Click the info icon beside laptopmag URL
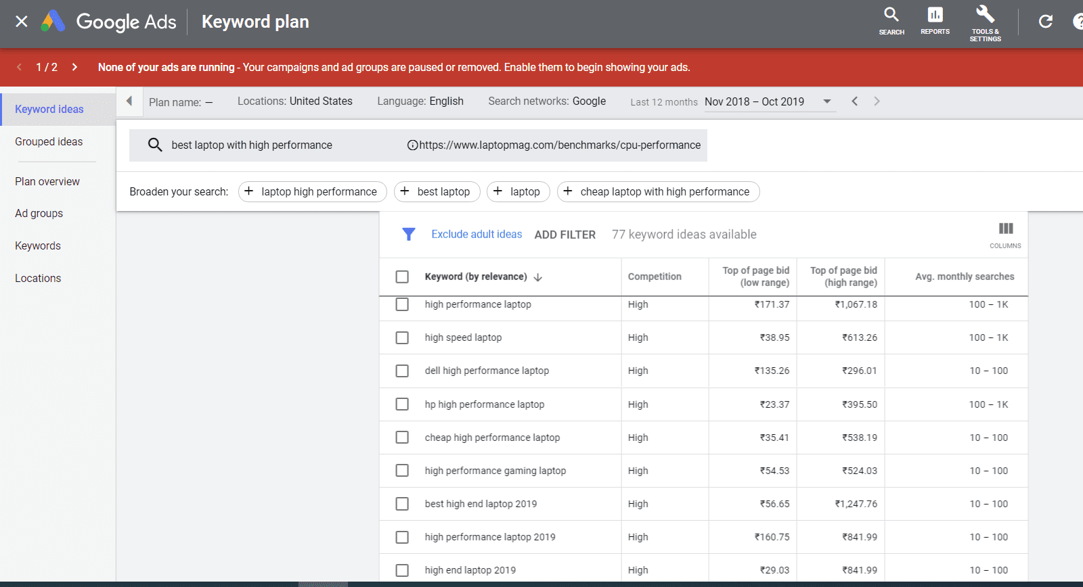The width and height of the screenshot is (1083, 587). [412, 145]
